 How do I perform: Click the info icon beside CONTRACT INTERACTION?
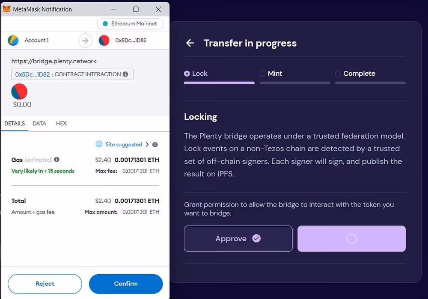click(x=125, y=74)
